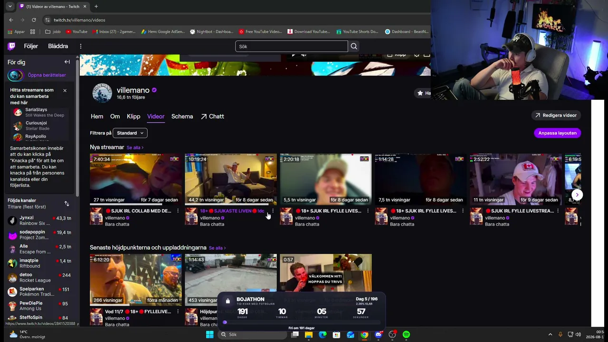Viewport: 608px width, 342px height.
Task: Play the 7:40:34 video thumbnail
Action: pyautogui.click(x=136, y=180)
